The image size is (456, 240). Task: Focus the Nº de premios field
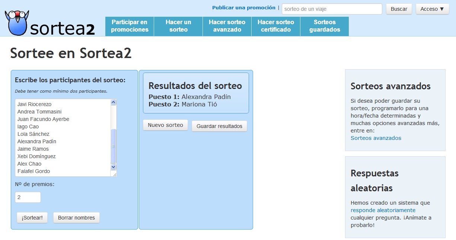click(x=28, y=198)
